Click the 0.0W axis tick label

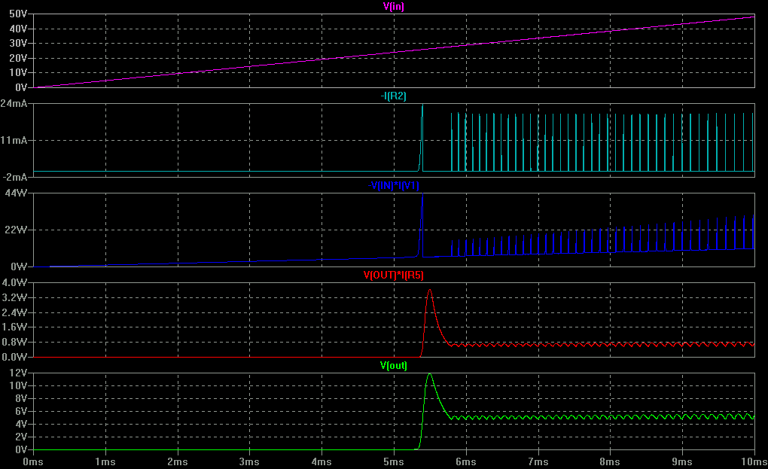click(x=15, y=356)
